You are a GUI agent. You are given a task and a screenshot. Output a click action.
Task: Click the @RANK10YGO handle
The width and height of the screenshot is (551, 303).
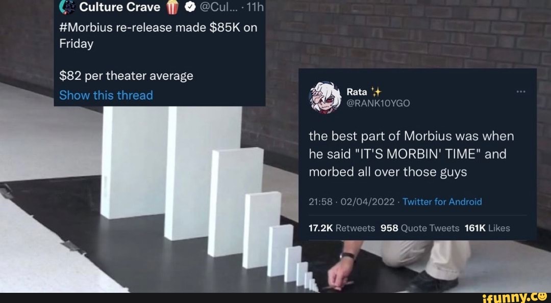pos(378,103)
